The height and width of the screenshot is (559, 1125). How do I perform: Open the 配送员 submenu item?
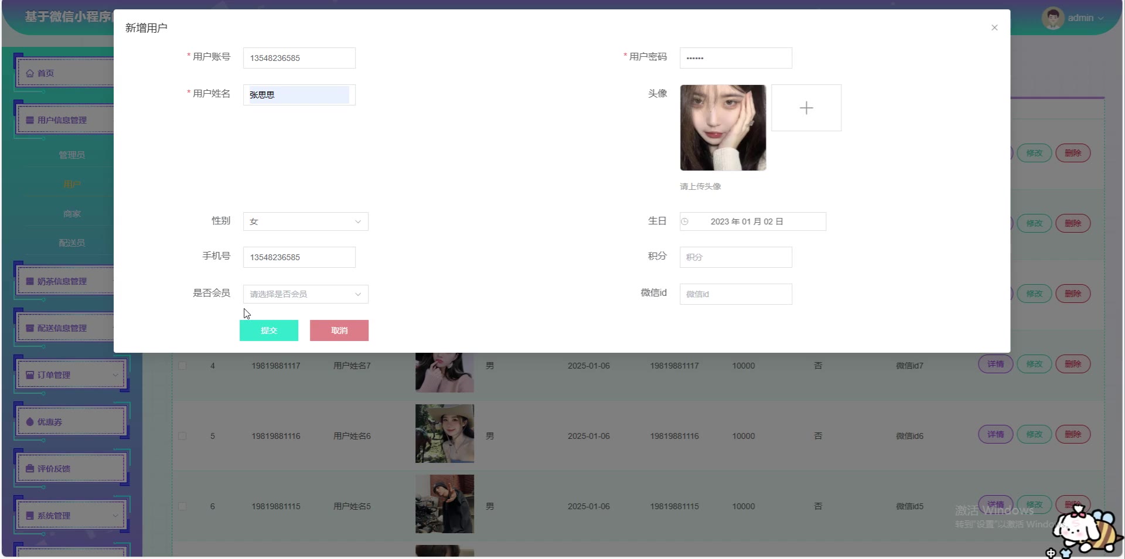(71, 243)
